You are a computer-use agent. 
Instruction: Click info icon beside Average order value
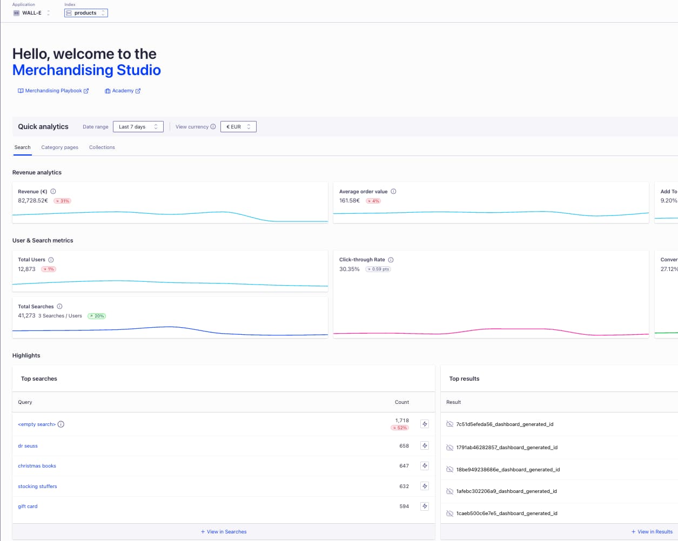(393, 192)
